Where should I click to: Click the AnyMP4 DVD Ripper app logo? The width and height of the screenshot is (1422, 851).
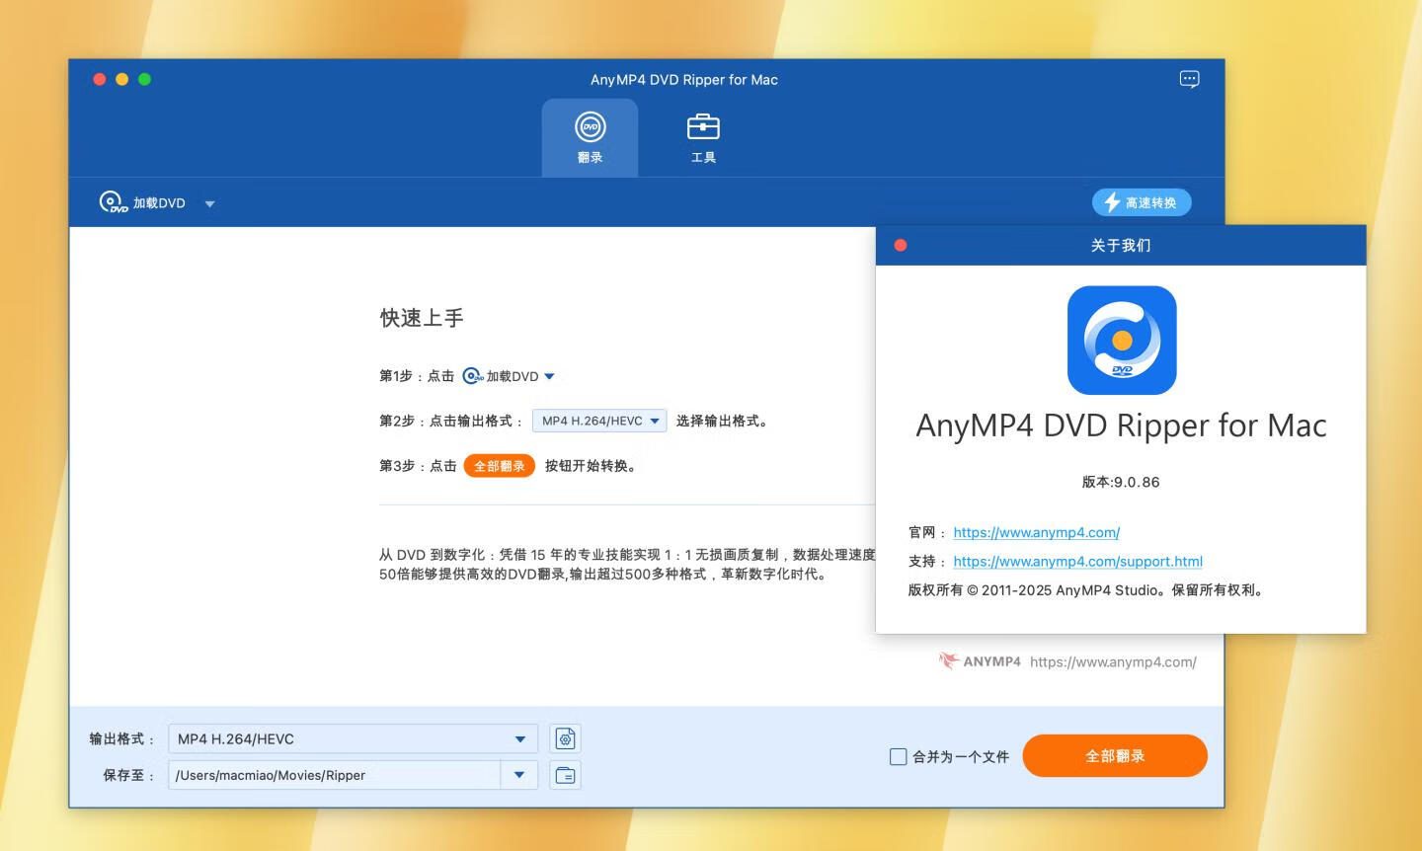click(1121, 341)
